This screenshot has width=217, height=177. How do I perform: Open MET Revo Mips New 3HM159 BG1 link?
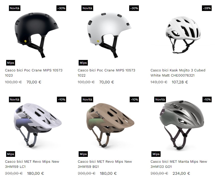(x=105, y=164)
